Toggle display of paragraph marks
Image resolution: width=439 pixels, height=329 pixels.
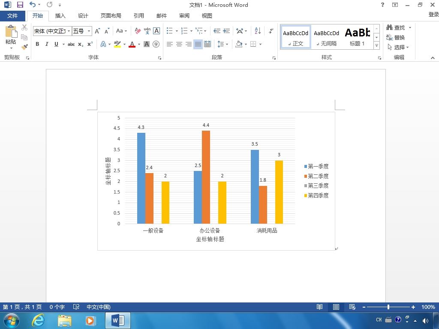click(271, 31)
